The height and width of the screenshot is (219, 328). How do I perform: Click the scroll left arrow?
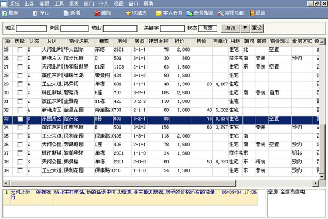click(6, 183)
